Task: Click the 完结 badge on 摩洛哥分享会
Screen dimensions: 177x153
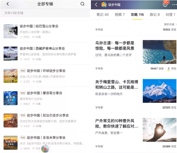Action: pos(23,93)
